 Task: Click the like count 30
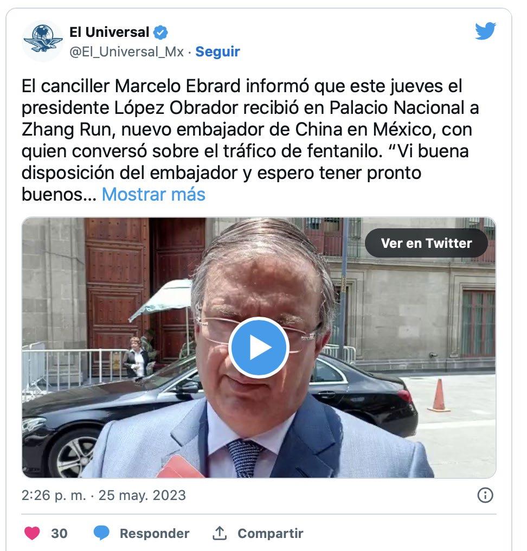pos(59,534)
